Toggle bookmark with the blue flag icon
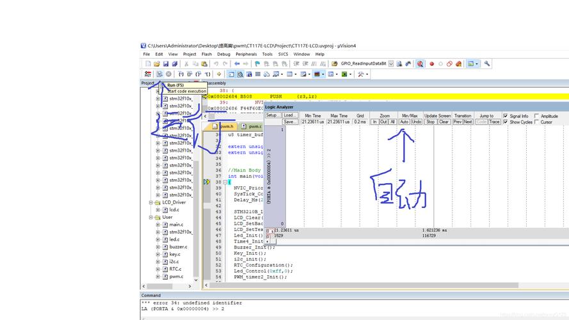The width and height of the screenshot is (569, 320). (257, 64)
